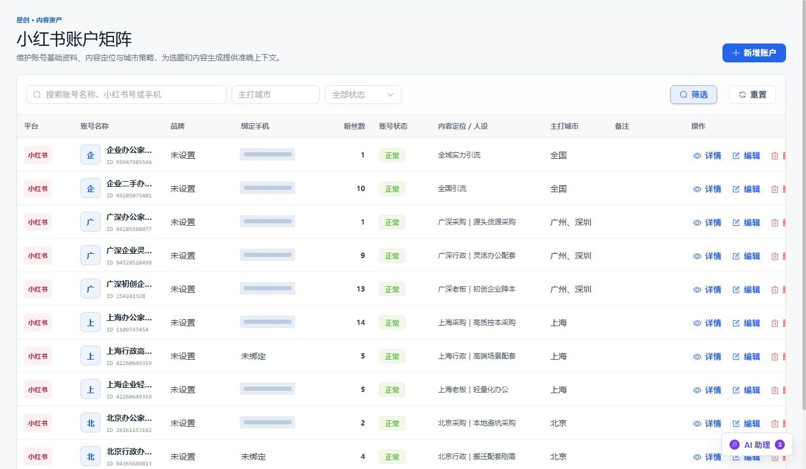Click 广深采购 | 源头货源采购 cell

click(477, 222)
